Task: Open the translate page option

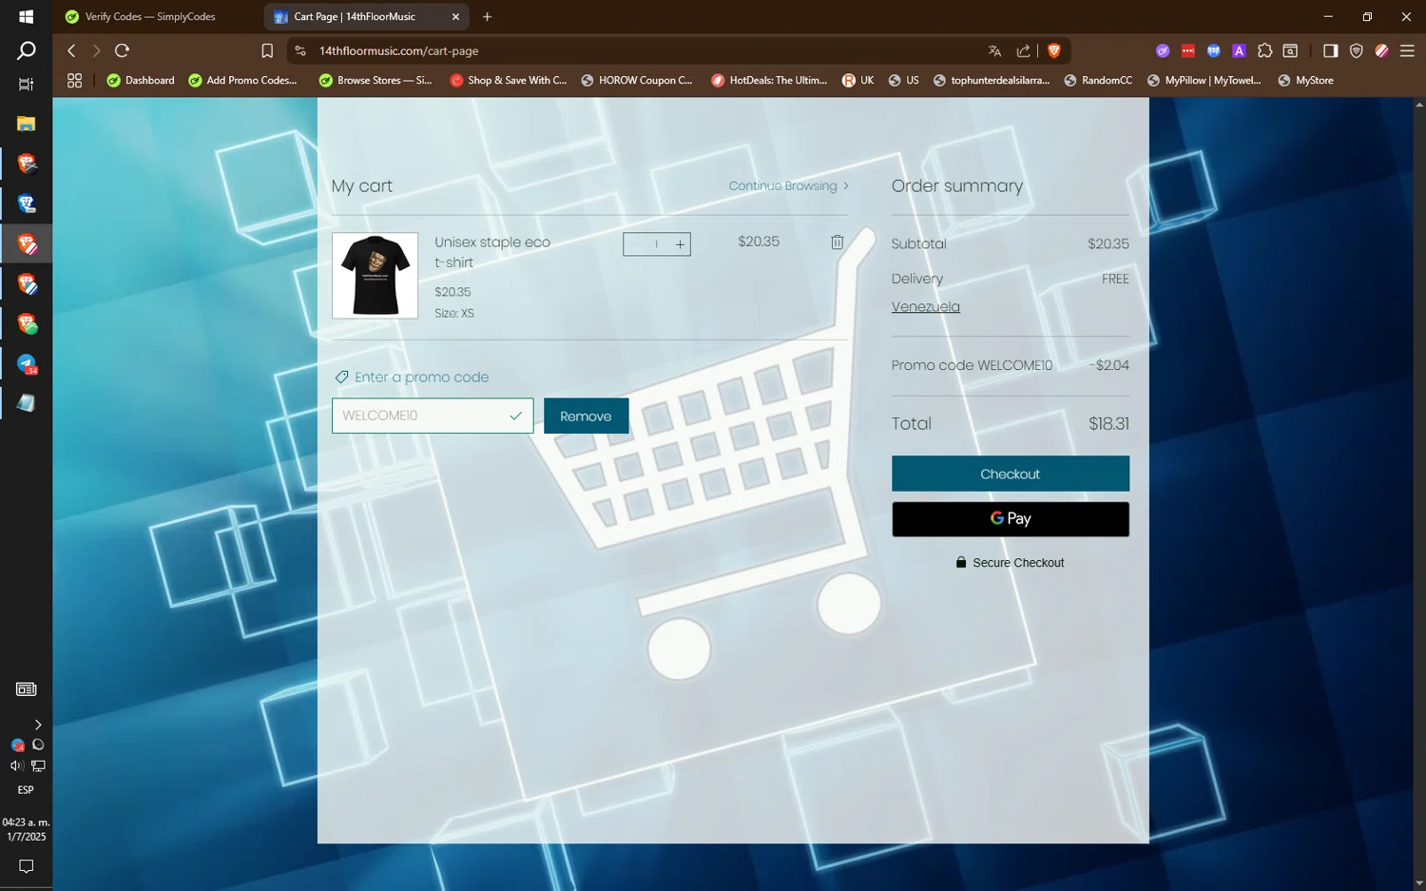Action: point(994,50)
